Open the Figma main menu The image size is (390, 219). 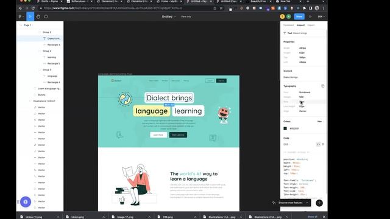tap(21, 16)
